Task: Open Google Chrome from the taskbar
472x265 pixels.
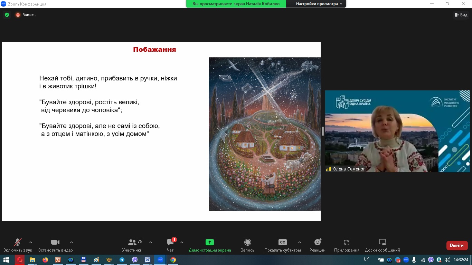Action: (x=173, y=260)
